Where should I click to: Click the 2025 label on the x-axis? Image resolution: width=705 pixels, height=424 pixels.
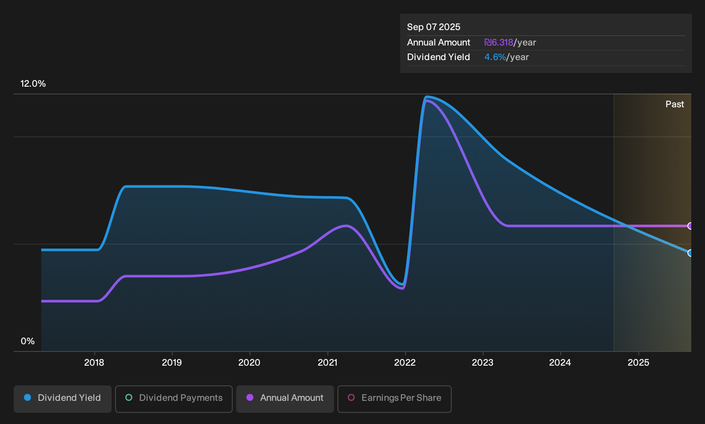pyautogui.click(x=638, y=363)
